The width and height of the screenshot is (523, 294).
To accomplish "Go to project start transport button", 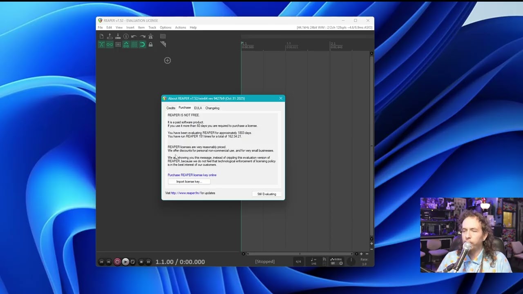I will (101, 262).
